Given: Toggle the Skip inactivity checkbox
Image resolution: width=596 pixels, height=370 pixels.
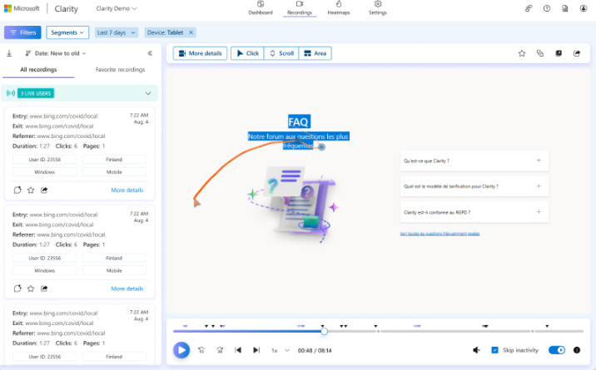Looking at the screenshot, I should tap(495, 351).
